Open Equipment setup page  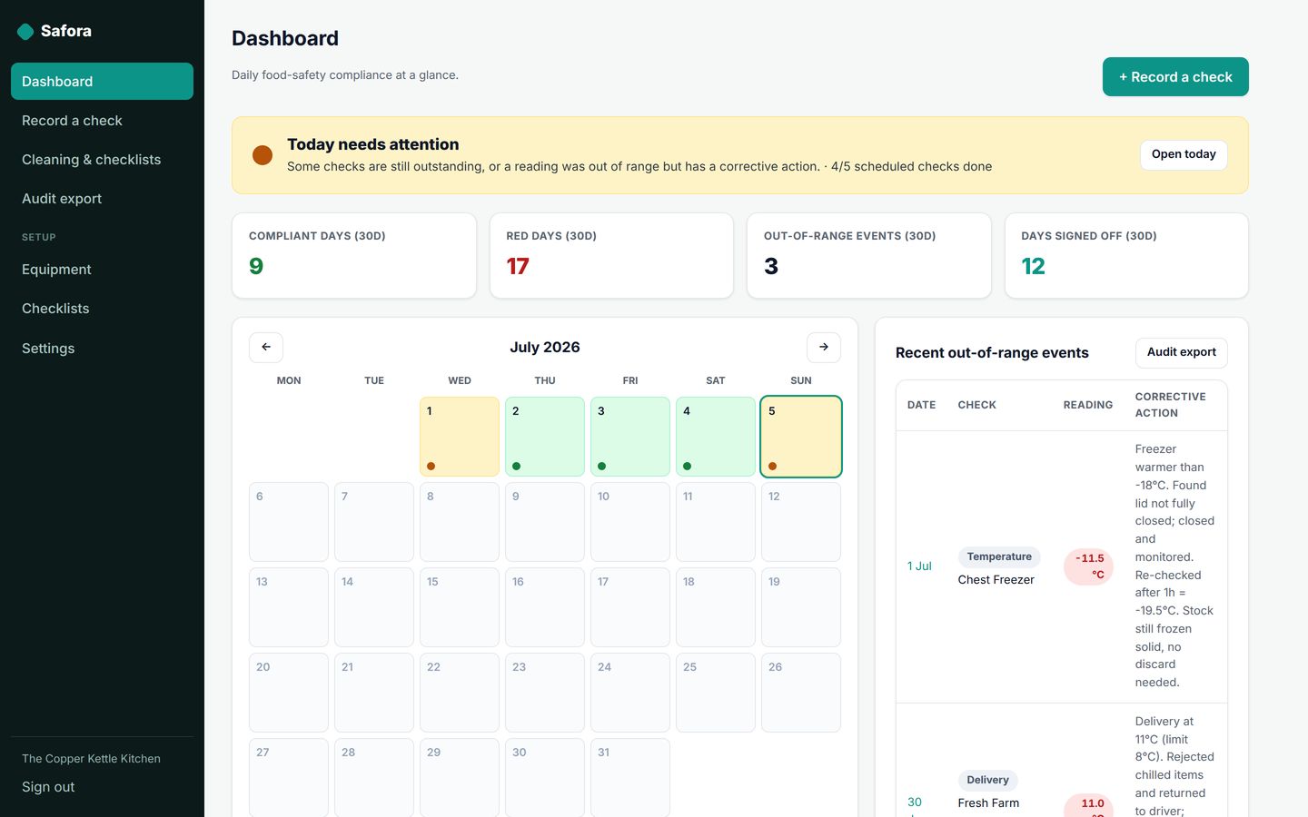pyautogui.click(x=102, y=270)
